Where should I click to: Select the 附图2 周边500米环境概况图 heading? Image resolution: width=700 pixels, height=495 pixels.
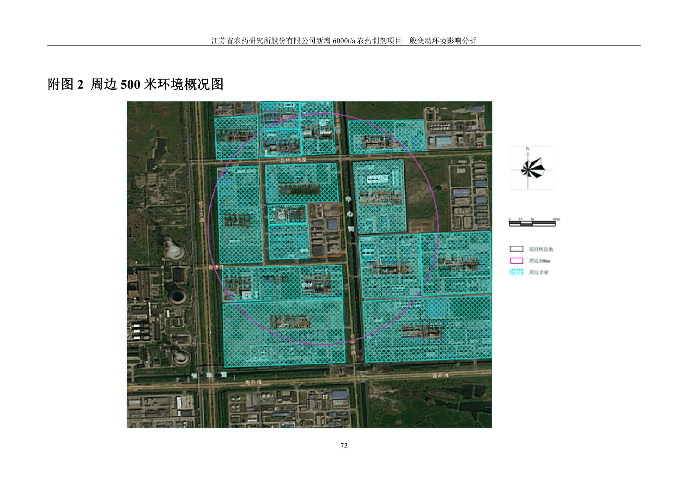(135, 85)
